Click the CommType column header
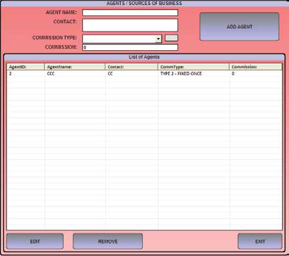Image resolution: width=289 pixels, height=256 pixels. coord(194,67)
